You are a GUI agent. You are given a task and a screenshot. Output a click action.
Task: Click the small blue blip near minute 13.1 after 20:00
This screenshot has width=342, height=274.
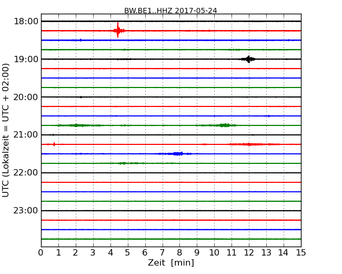coord(269,116)
